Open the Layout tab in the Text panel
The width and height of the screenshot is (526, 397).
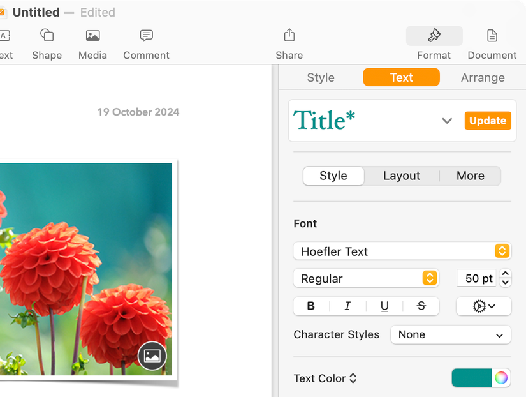[x=402, y=176]
